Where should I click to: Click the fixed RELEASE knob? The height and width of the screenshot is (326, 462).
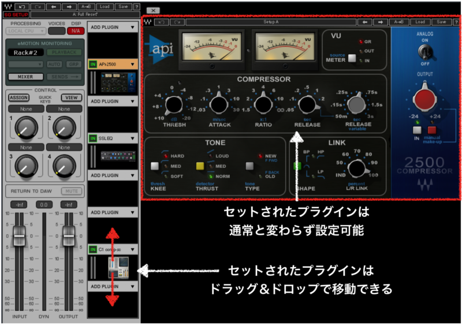[308, 104]
